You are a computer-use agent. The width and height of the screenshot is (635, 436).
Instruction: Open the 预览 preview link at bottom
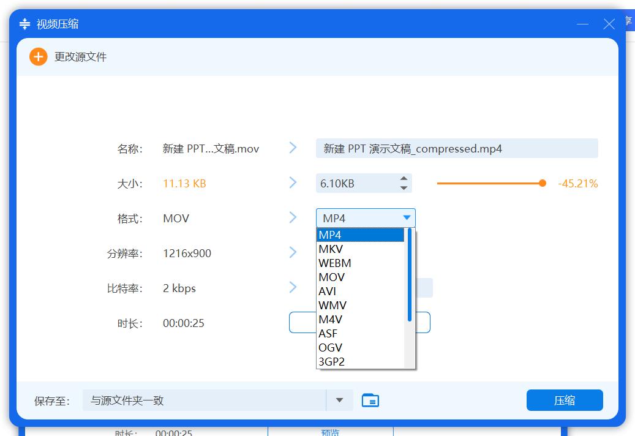click(x=331, y=432)
